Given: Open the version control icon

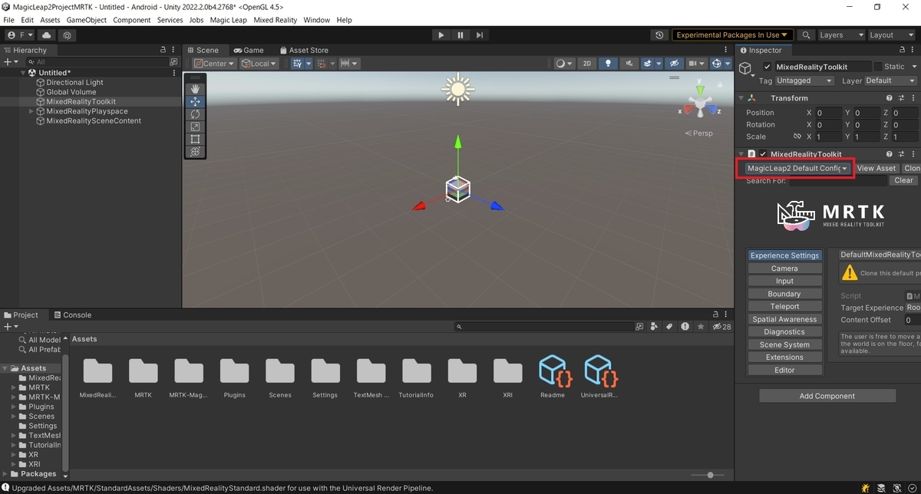Looking at the screenshot, I should pyautogui.click(x=68, y=35).
